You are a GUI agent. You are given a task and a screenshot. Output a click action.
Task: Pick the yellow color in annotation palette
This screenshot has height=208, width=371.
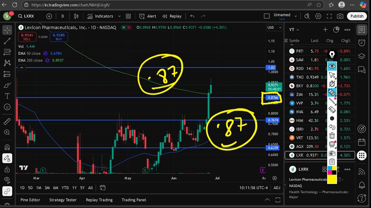334,168
